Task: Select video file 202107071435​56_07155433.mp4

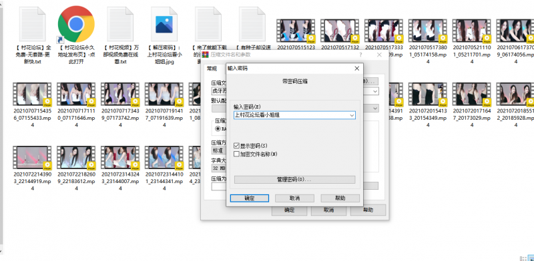Action: [32, 94]
